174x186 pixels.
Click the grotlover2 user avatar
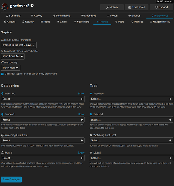4,7
